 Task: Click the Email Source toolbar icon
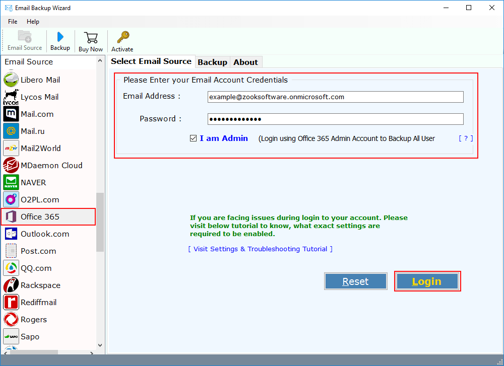[x=24, y=41]
